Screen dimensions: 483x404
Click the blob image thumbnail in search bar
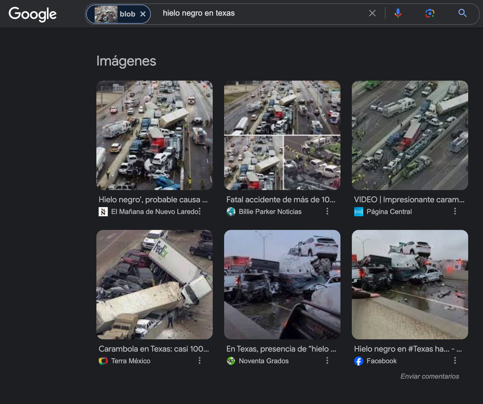point(106,14)
